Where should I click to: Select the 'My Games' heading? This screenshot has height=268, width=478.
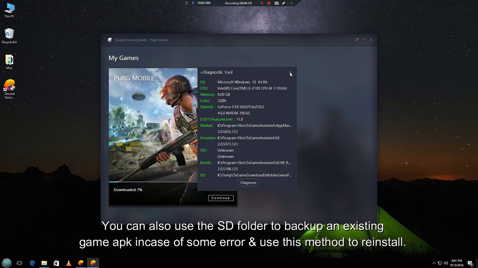point(124,58)
